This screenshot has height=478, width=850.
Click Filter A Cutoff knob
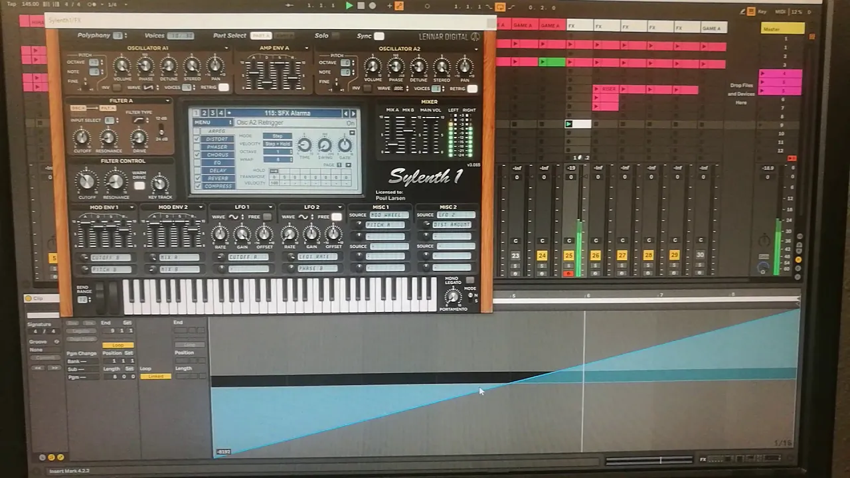click(x=81, y=138)
